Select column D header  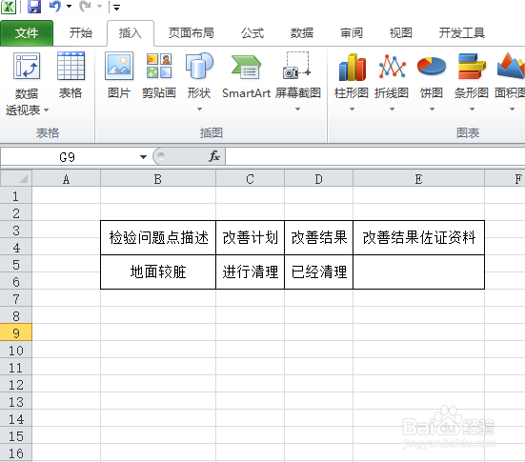pos(319,179)
